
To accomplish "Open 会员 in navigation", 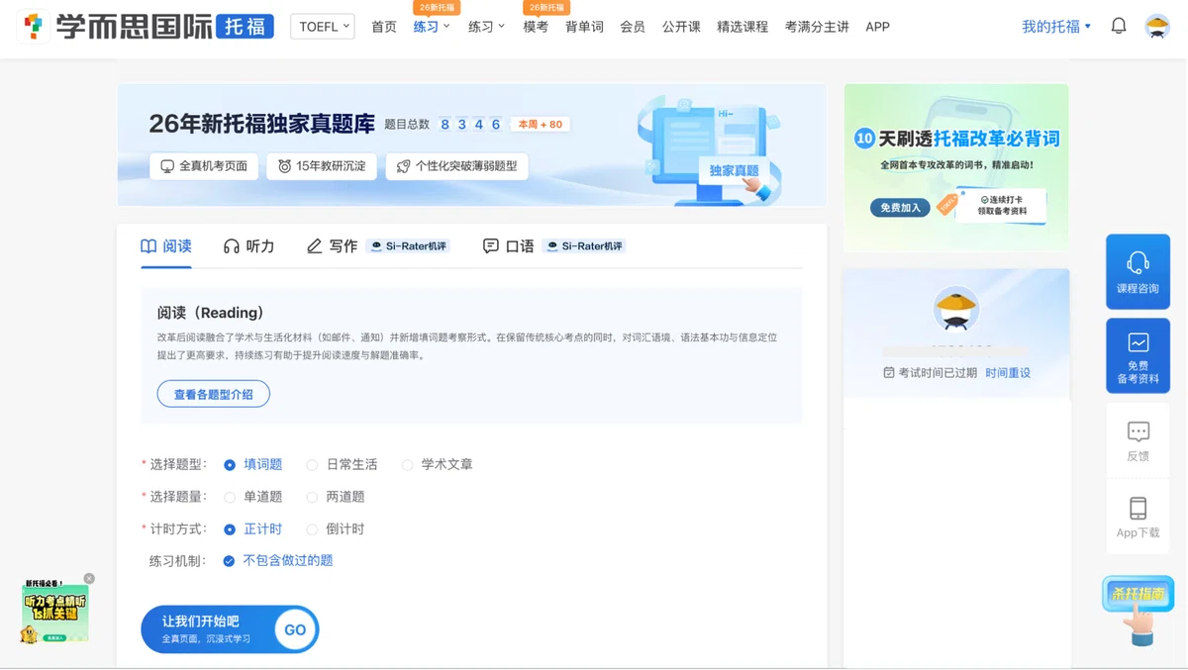I will point(633,27).
